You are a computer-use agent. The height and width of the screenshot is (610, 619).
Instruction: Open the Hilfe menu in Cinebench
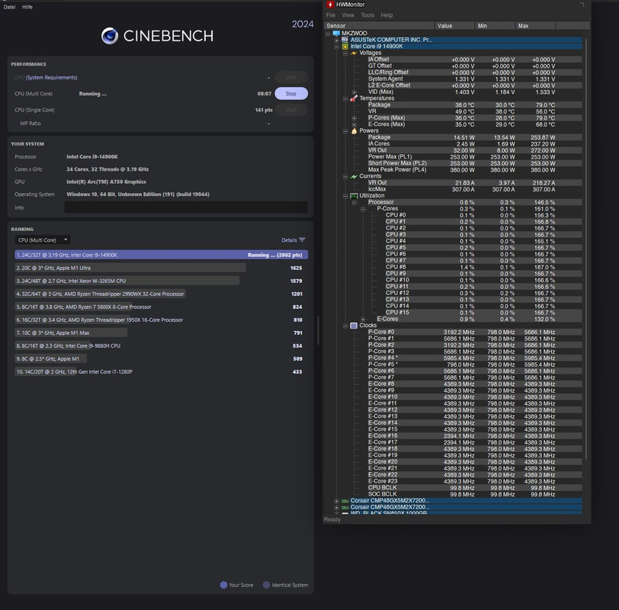(x=27, y=7)
